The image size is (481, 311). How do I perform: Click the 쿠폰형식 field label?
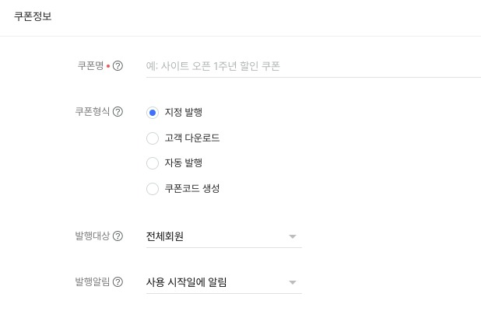pos(93,112)
